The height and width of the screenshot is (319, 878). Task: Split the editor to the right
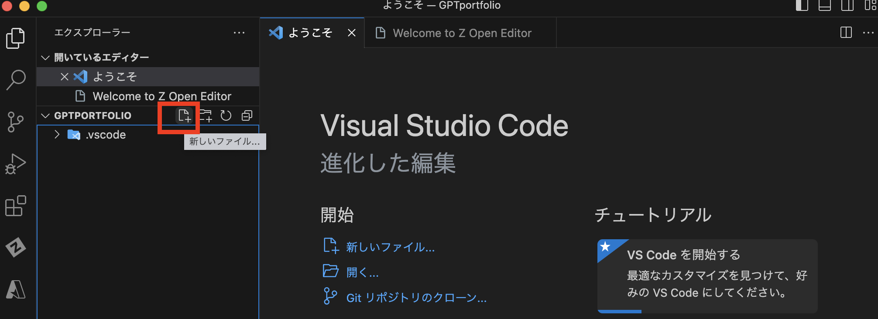pyautogui.click(x=846, y=33)
